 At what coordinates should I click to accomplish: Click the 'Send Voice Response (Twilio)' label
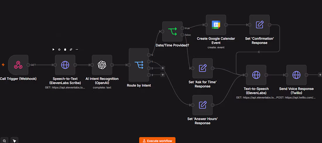(296, 91)
